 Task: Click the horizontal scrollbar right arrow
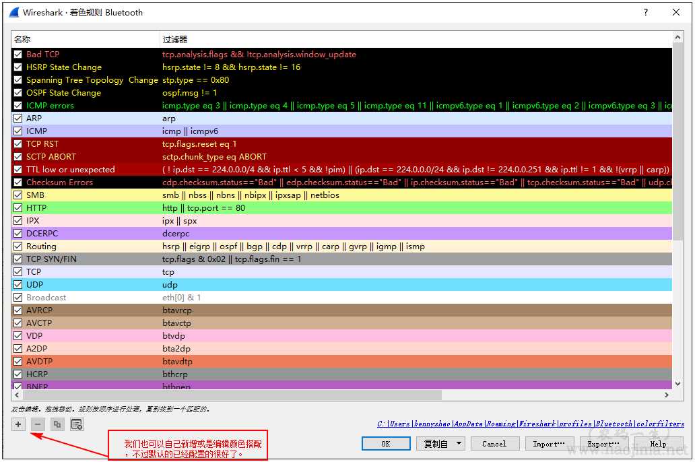667,395
